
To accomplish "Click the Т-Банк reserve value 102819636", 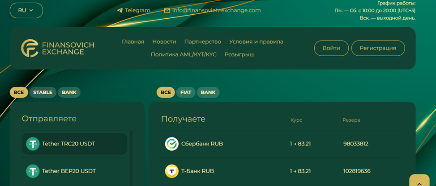I will (357, 171).
